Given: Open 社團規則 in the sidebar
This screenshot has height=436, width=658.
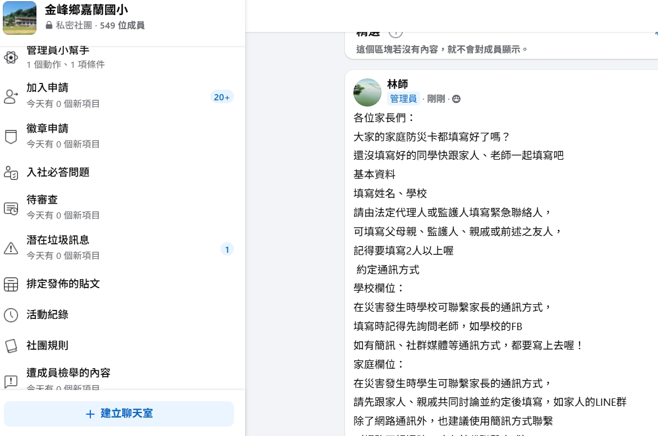Looking at the screenshot, I should [x=48, y=345].
